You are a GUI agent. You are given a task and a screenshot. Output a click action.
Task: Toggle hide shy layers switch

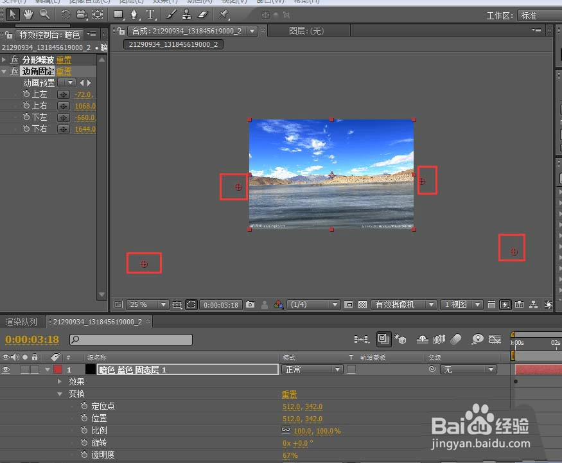pos(423,339)
